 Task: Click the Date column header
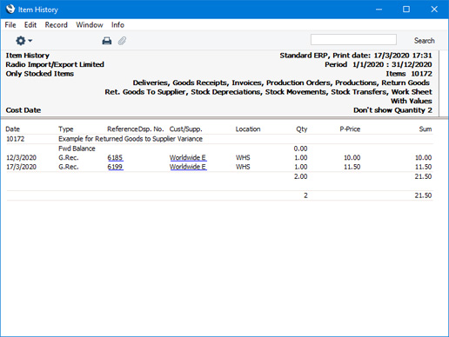13,129
